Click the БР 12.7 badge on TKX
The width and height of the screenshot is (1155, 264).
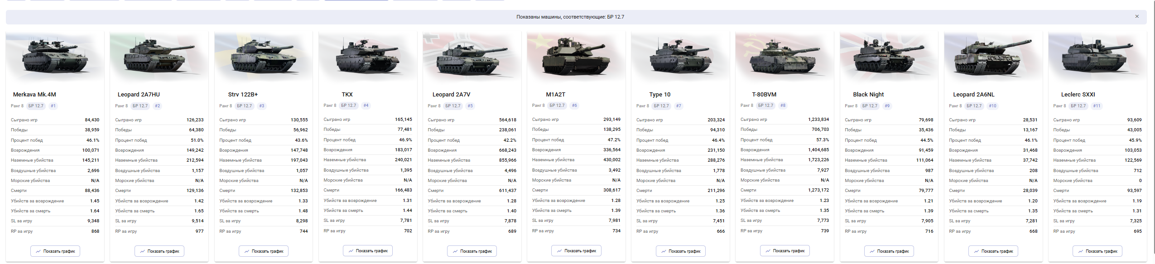point(349,106)
